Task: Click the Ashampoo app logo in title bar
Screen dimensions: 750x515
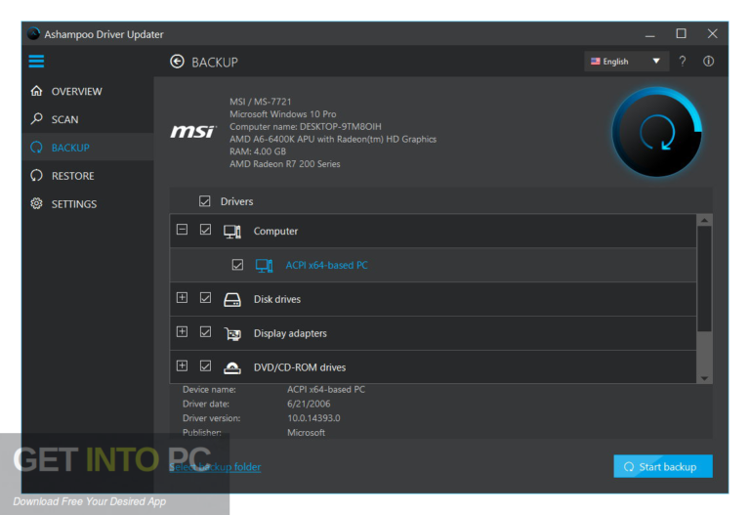Action: point(33,34)
